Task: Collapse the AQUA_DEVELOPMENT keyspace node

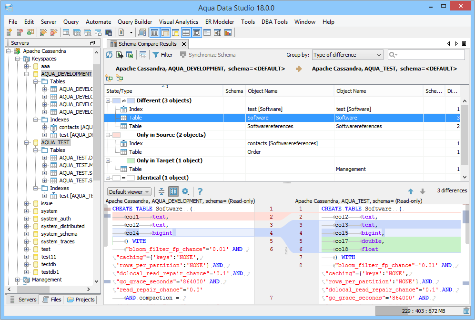Action: [26, 74]
